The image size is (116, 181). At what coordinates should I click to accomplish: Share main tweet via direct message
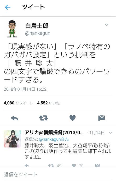(102, 118)
